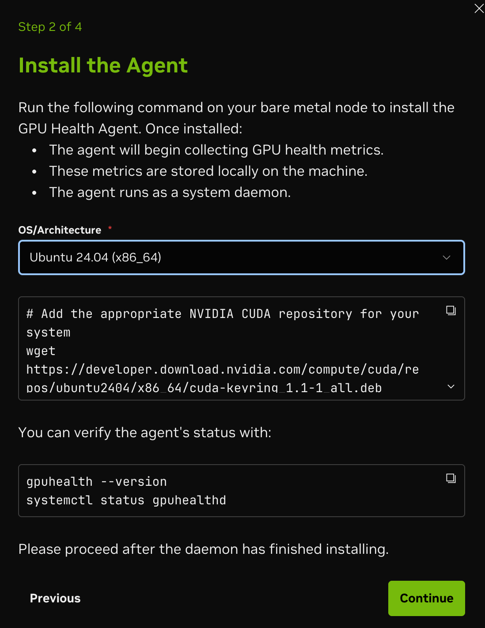Click the chevron arrow beside Ubuntu 24.04
The width and height of the screenshot is (485, 628).
pos(447,257)
